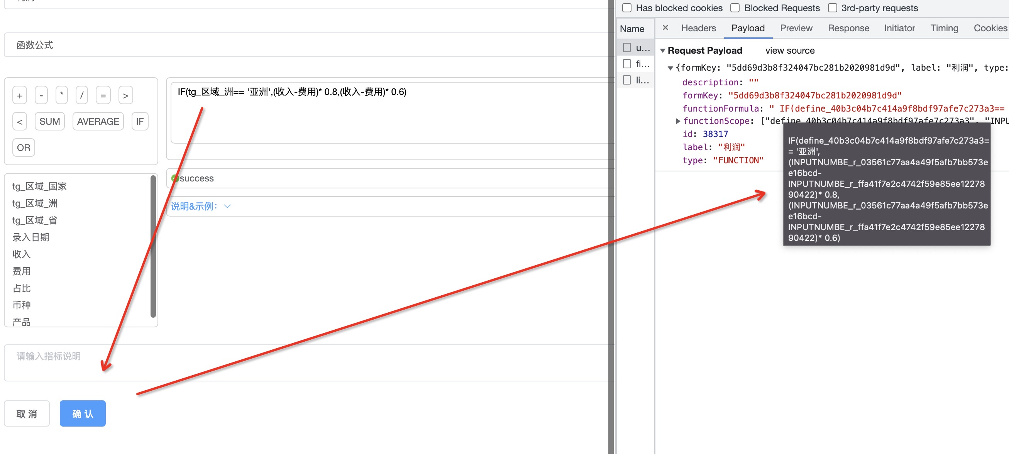Screen dimensions: 1009x454
Task: Tick the Blocked Requests checkbox
Action: (735, 8)
